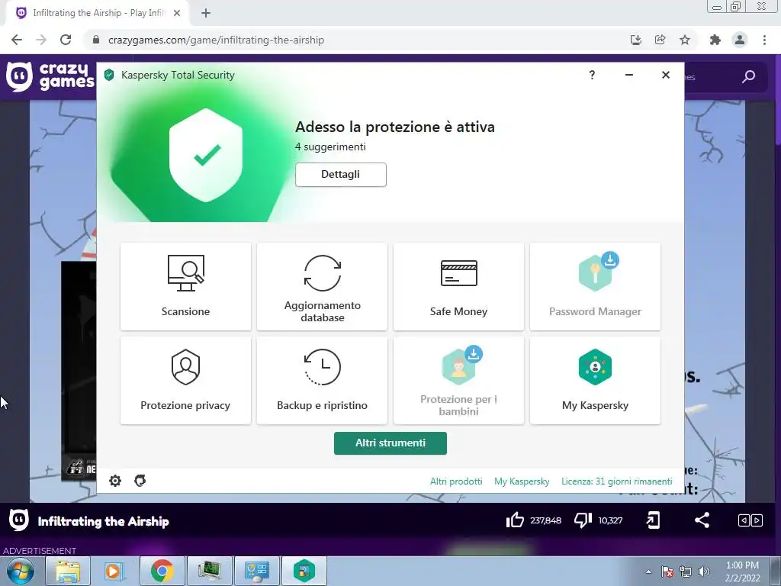This screenshot has width=781, height=586.
Task: Open Chrome extensions puzzle icon
Action: tap(715, 40)
